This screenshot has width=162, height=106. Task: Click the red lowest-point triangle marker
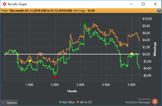56,77
